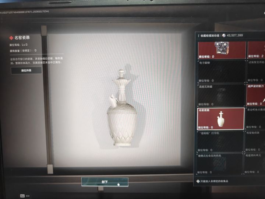265x199 pixels.
Task: Select the "雷明顿"打字机 collectible slot
Action: (x=220, y=142)
